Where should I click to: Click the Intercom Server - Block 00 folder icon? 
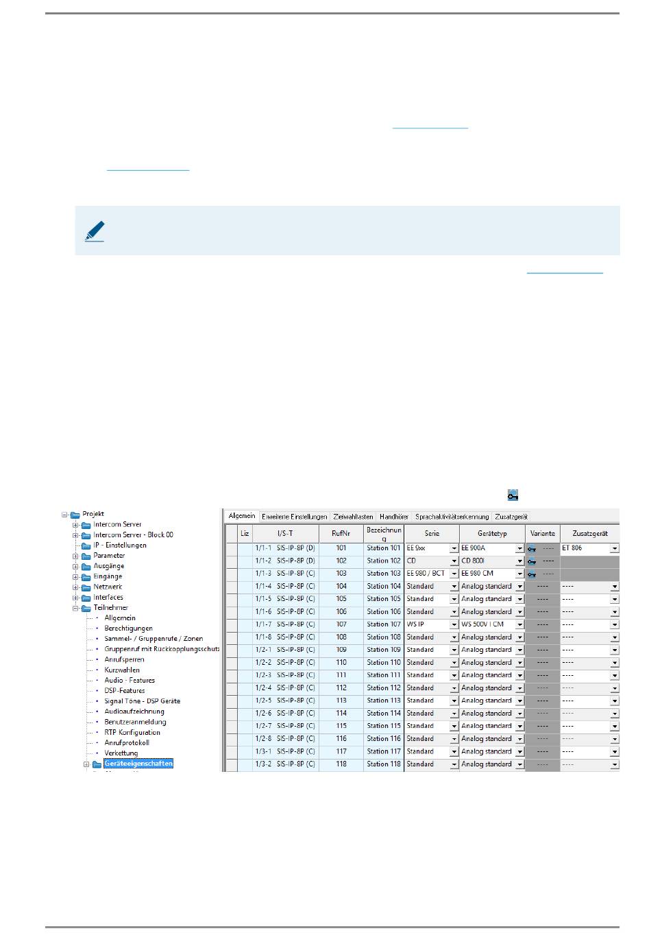[x=86, y=535]
